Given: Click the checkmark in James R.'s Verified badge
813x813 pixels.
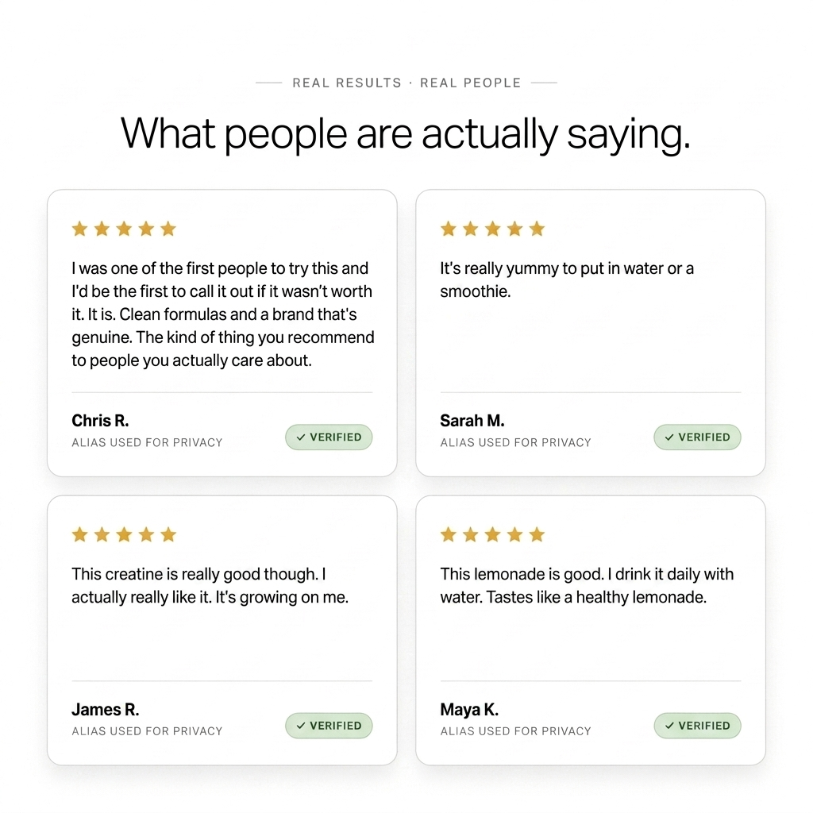Looking at the screenshot, I should click(301, 726).
